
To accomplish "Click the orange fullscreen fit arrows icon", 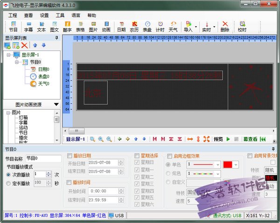I will [207, 139].
